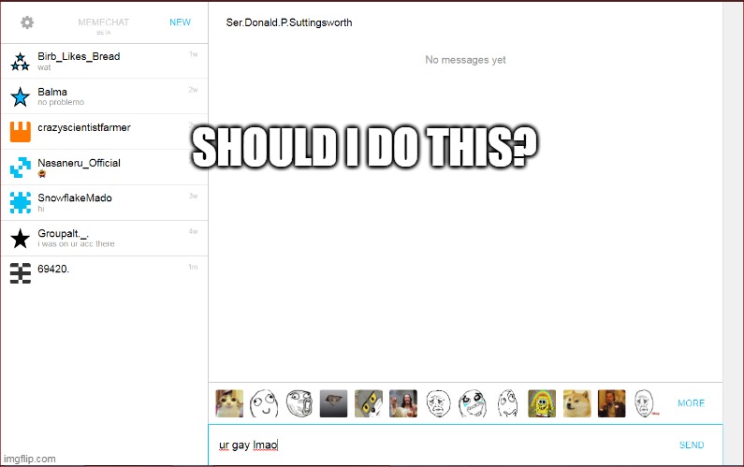
Task: Click the 4w timestamp on Groupalt._.
Action: [193, 231]
